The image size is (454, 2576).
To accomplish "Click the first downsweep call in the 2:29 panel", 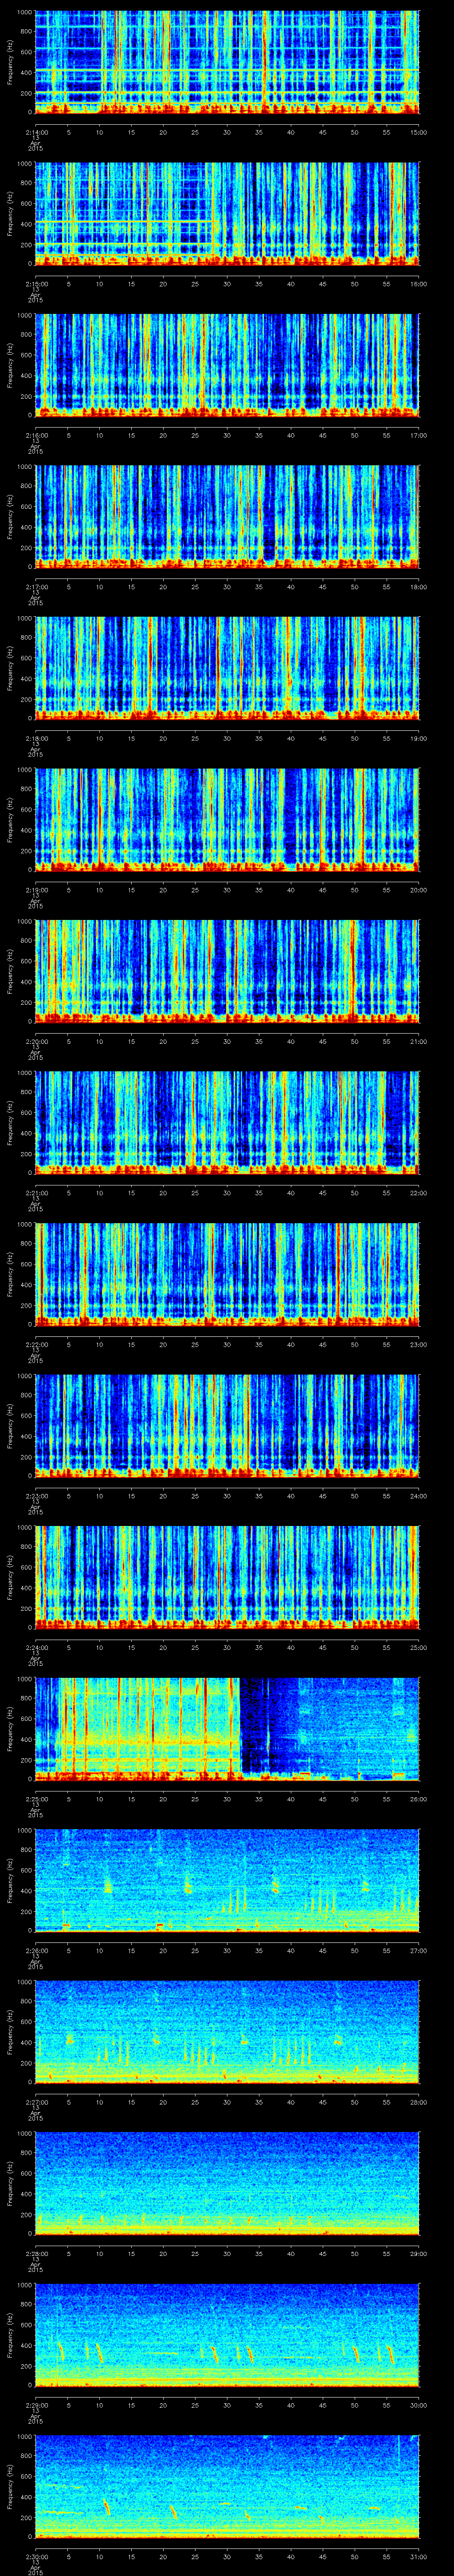I will click(62, 2352).
